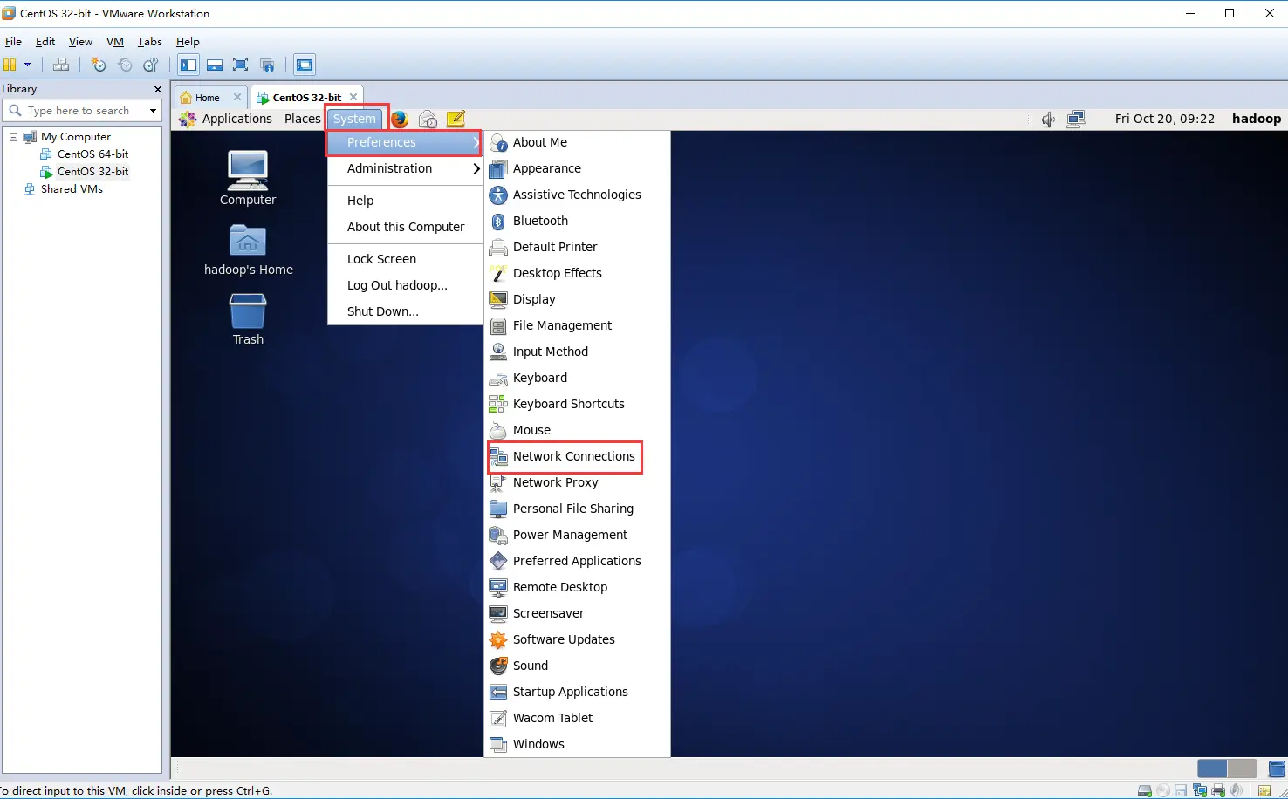Viewport: 1288px width, 799px height.
Task: Switch to the Home tab
Action: tap(207, 98)
